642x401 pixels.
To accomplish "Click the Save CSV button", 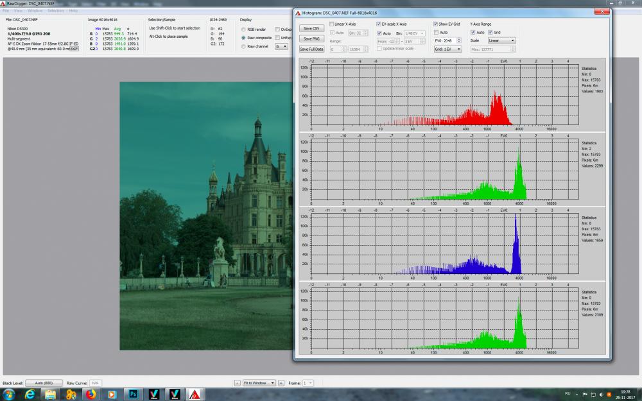I will (311, 29).
